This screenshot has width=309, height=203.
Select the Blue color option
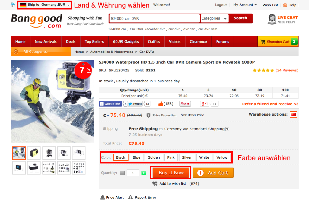point(136,157)
